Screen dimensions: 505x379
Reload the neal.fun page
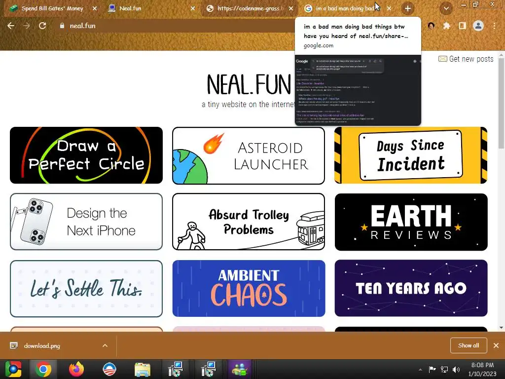pos(42,26)
